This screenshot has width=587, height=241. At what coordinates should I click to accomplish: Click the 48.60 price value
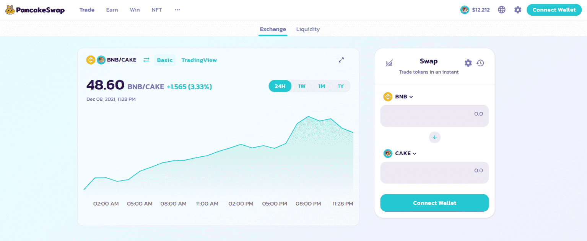(x=105, y=85)
